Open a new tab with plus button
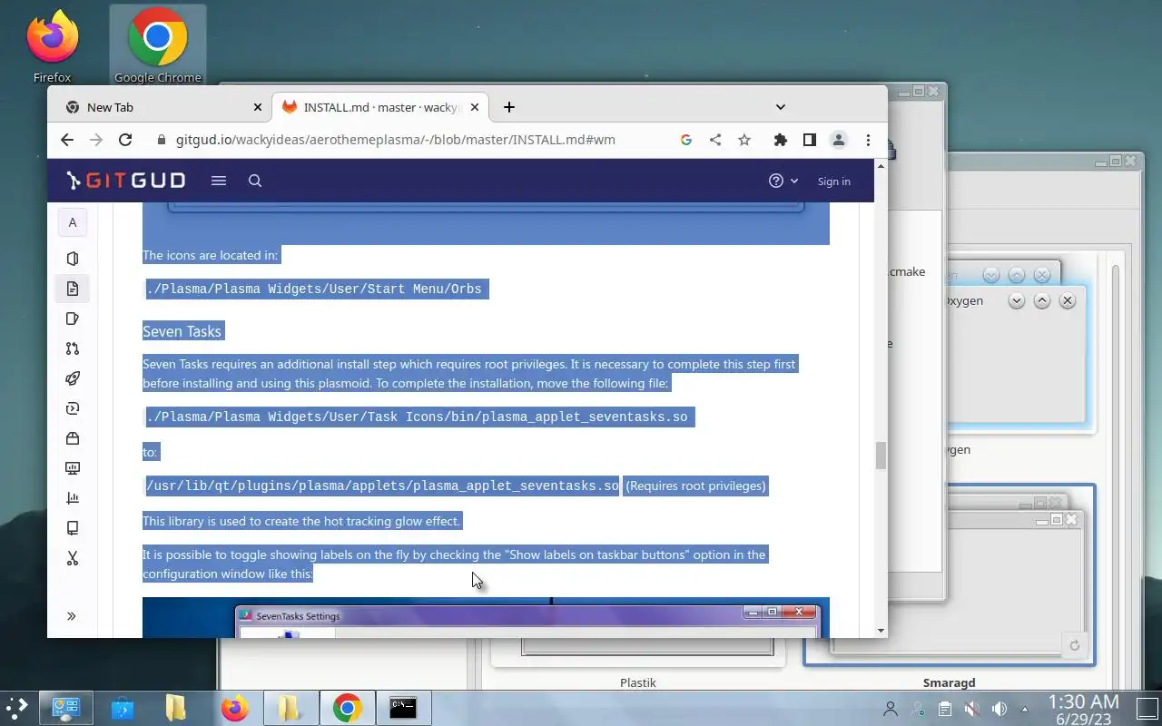The height and width of the screenshot is (726, 1162). click(x=509, y=107)
